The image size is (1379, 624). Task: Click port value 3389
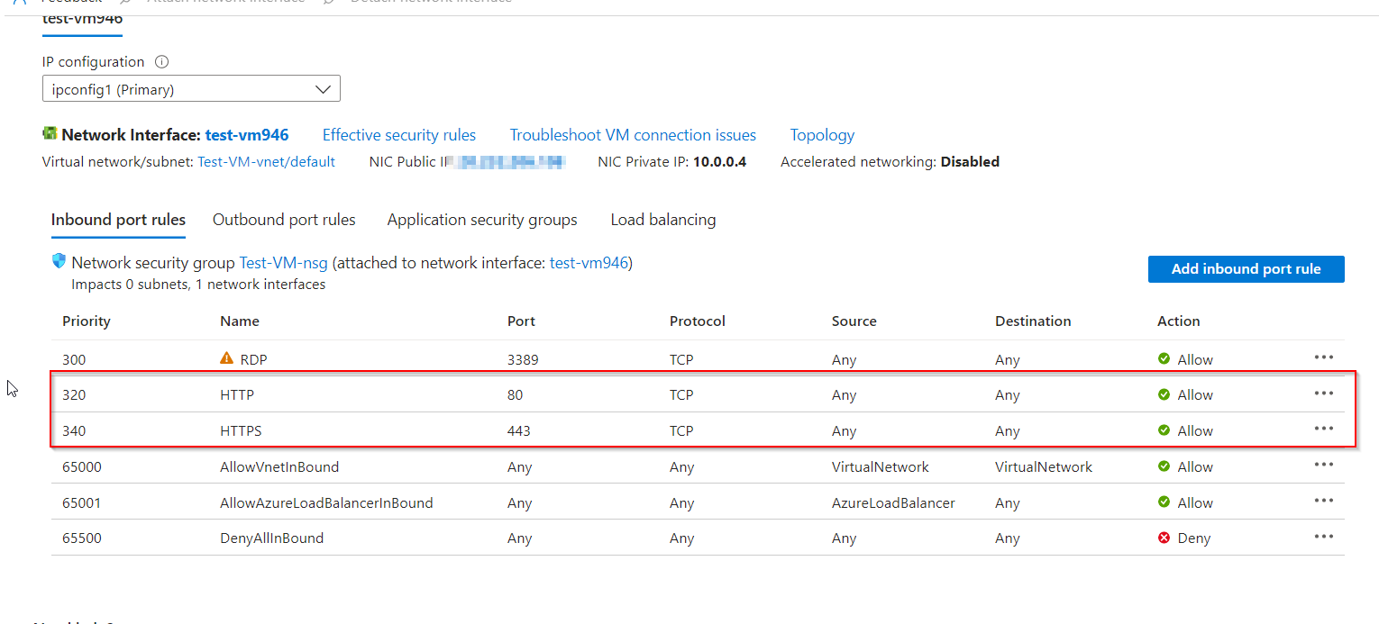point(523,359)
